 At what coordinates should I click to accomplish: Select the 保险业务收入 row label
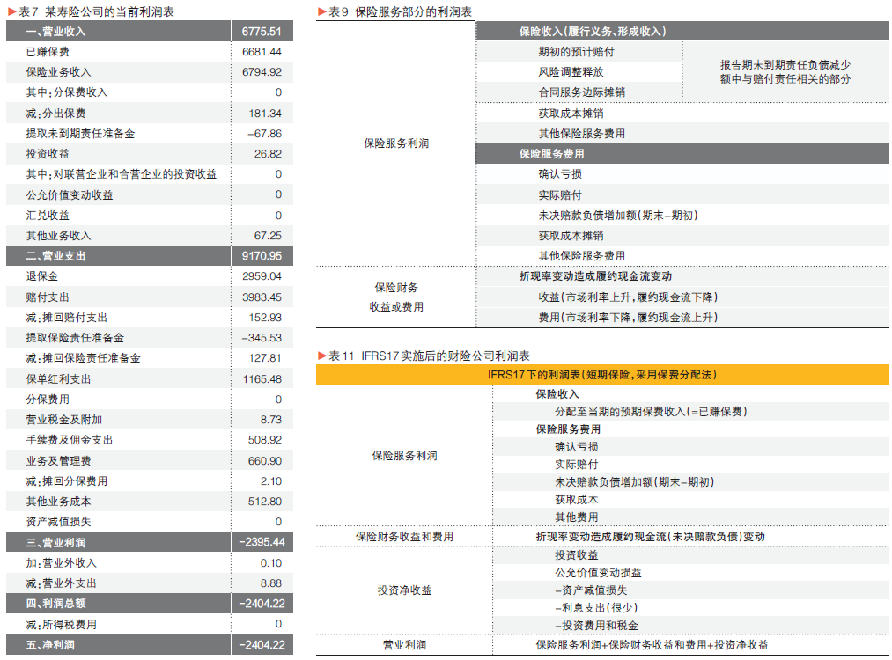coord(59,72)
